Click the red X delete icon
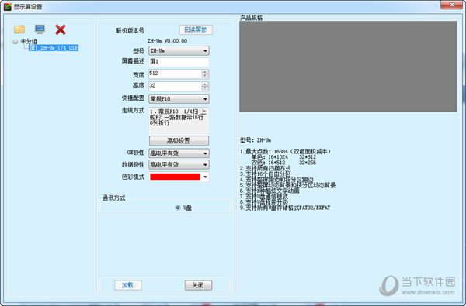 click(61, 29)
